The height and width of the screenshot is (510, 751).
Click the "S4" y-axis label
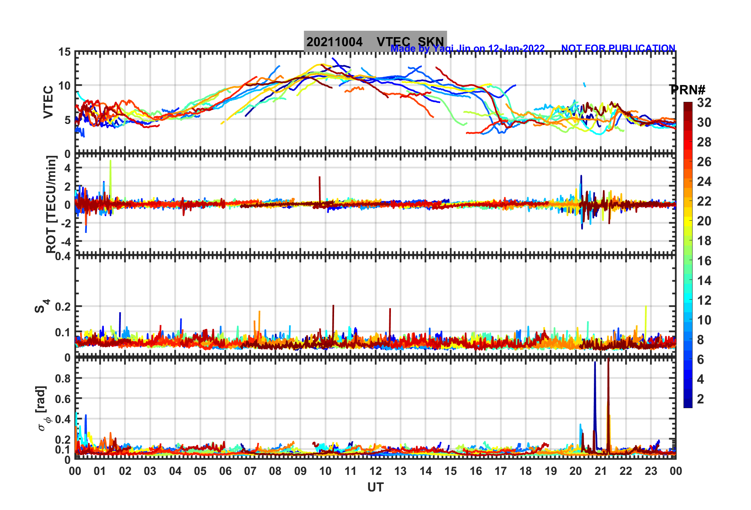[42, 306]
